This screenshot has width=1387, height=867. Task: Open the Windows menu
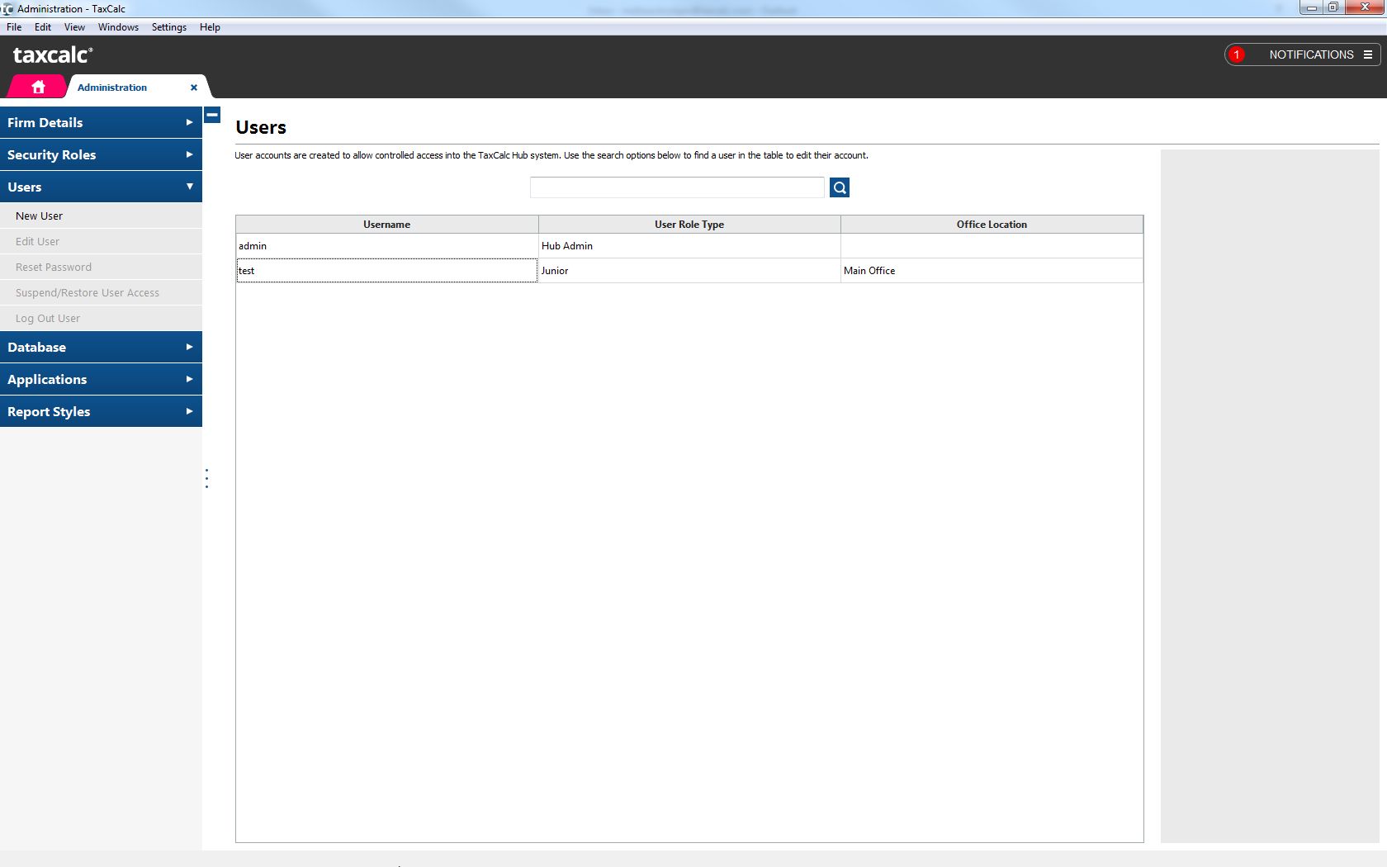click(118, 27)
